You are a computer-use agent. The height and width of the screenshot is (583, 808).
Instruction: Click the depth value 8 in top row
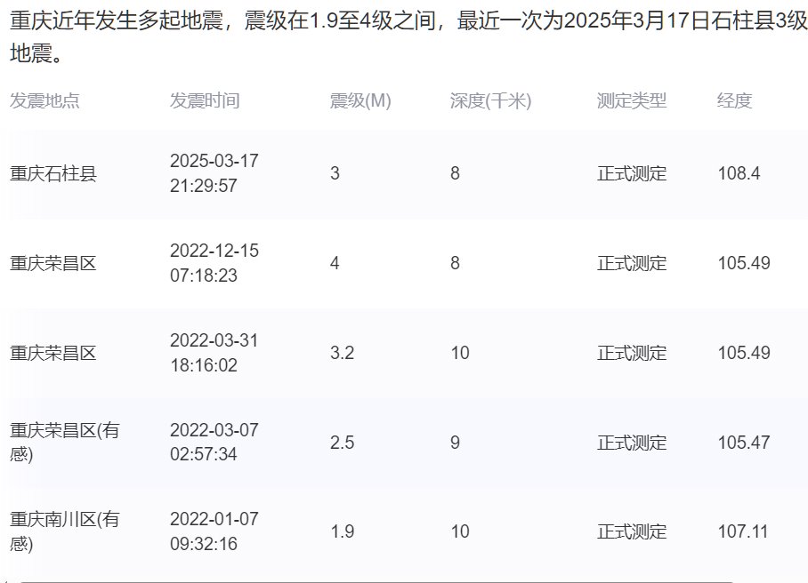(x=453, y=173)
